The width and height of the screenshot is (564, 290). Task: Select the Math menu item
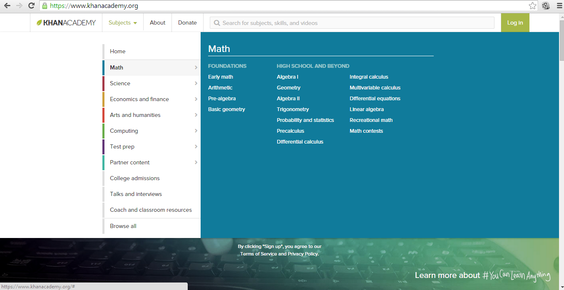pyautogui.click(x=152, y=67)
